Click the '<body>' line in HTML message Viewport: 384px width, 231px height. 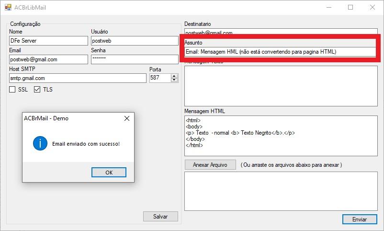coord(194,127)
